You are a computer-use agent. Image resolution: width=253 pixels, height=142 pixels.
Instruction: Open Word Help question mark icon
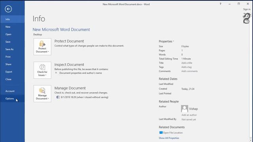point(221,4)
